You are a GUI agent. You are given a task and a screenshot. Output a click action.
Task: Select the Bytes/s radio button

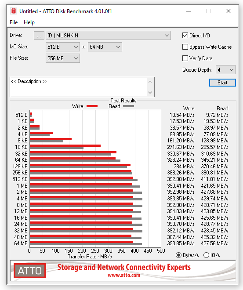click(x=178, y=255)
